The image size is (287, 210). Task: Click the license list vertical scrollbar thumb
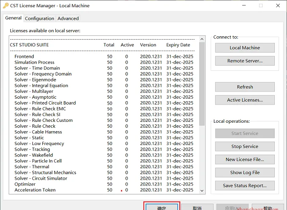[202, 84]
